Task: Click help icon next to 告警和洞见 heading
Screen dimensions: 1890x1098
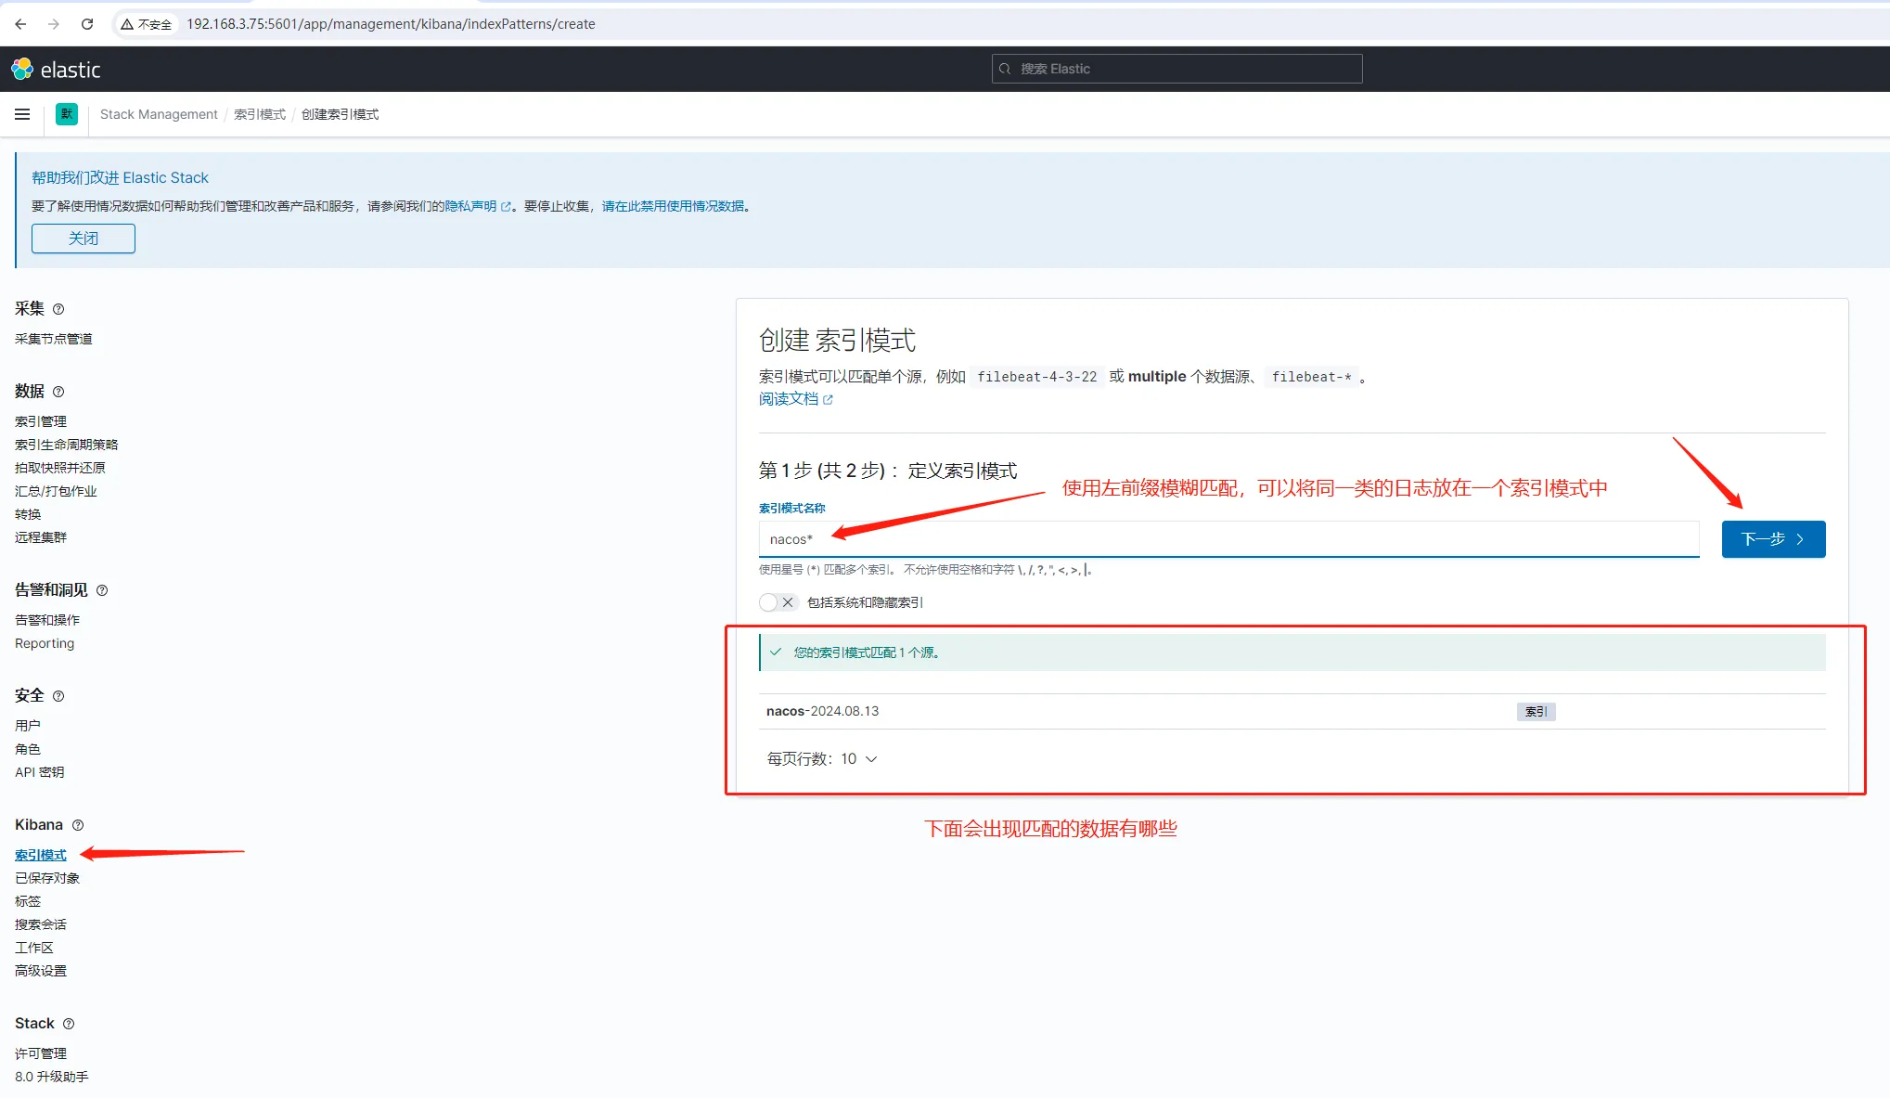Action: [102, 590]
